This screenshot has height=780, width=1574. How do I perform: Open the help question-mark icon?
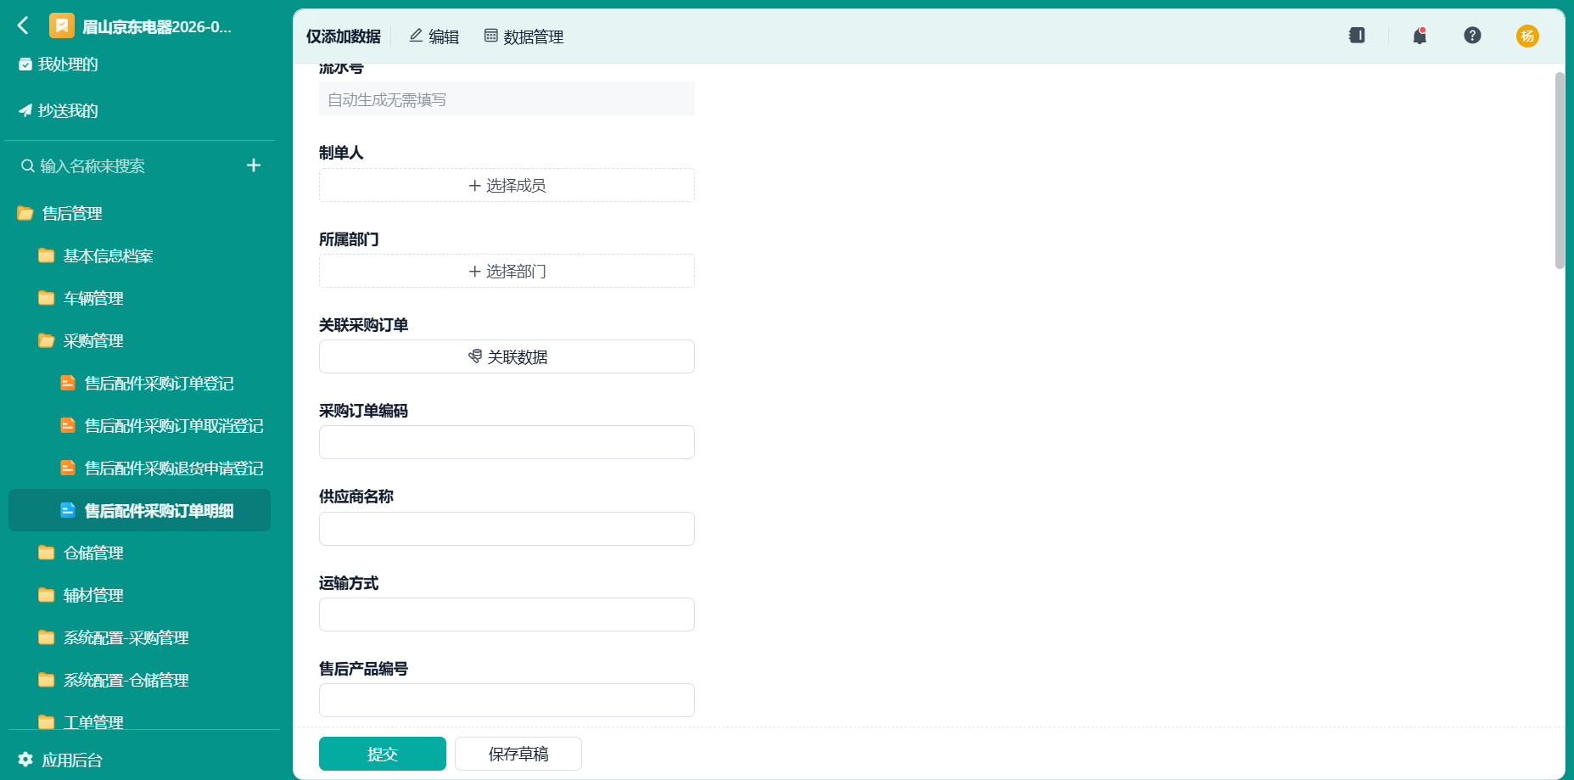pyautogui.click(x=1472, y=36)
